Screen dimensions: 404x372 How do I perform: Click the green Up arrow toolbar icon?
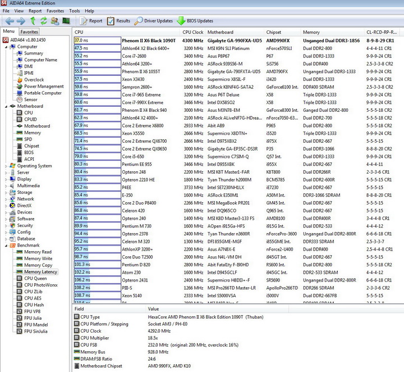tap(33, 21)
